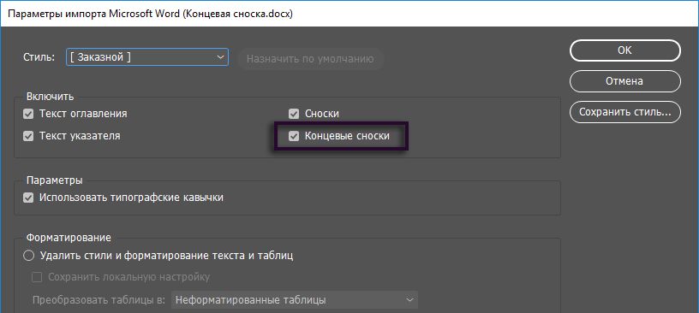This screenshot has height=313, width=699.
Task: Uncheck the Текст оглавления checkbox
Action: click(29, 114)
